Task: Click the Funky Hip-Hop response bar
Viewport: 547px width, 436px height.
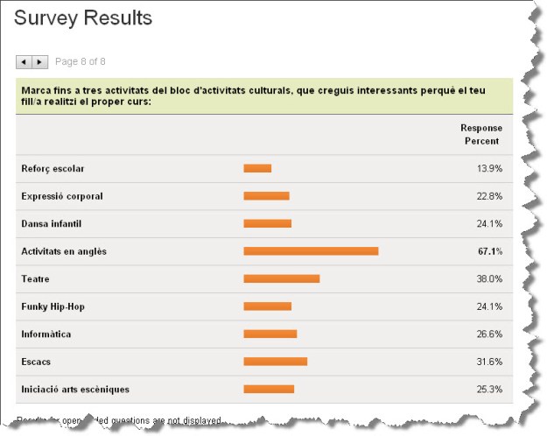Action: pos(267,306)
